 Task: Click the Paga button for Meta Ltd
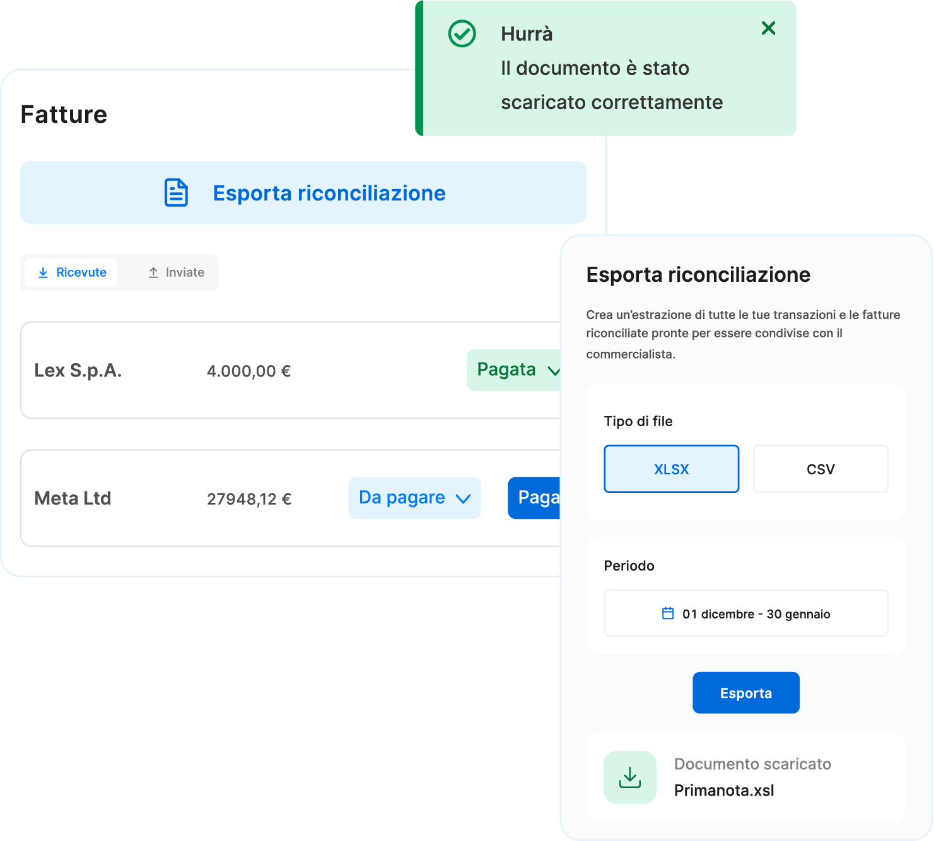pos(535,498)
